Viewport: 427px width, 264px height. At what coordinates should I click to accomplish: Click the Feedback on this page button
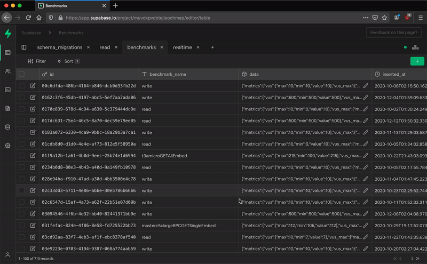click(393, 33)
